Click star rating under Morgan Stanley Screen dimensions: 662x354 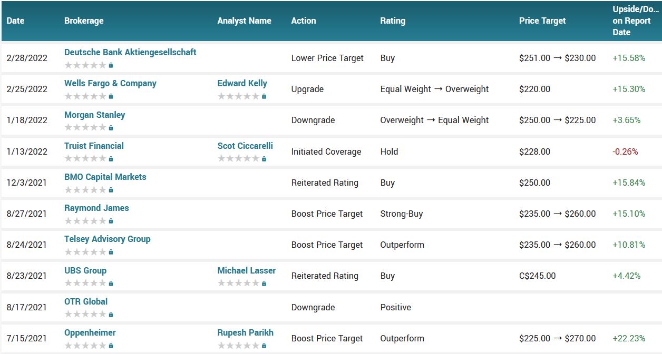(85, 127)
